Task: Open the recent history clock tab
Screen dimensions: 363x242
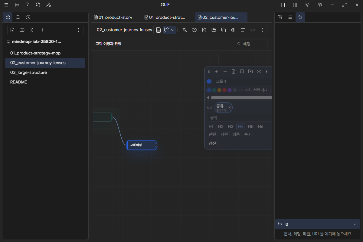Action: tap(28, 17)
